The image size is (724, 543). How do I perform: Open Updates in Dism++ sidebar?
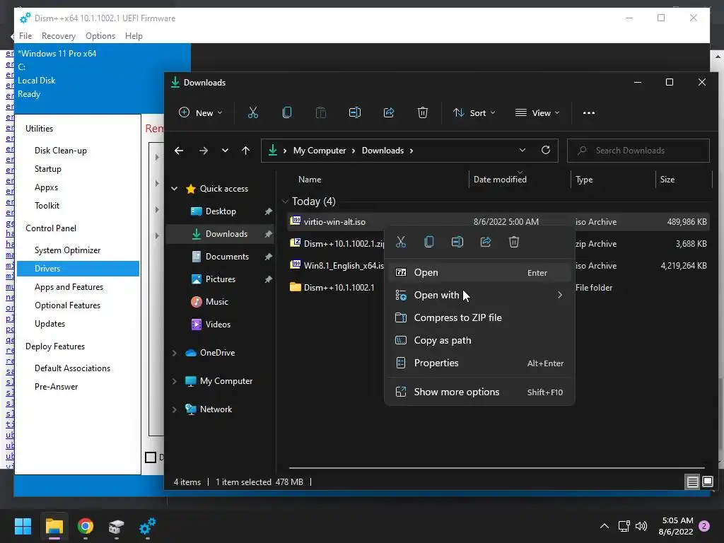[x=50, y=324]
